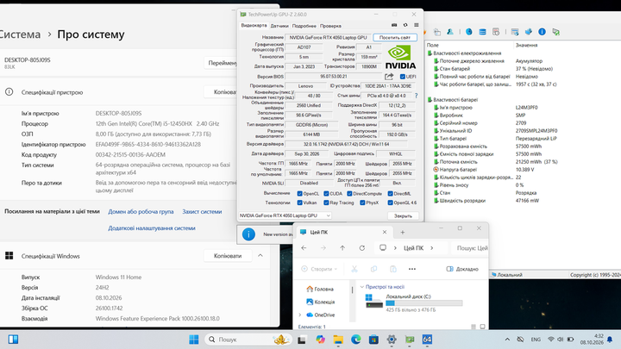
Task: Open Захист системи link
Action: (202, 211)
